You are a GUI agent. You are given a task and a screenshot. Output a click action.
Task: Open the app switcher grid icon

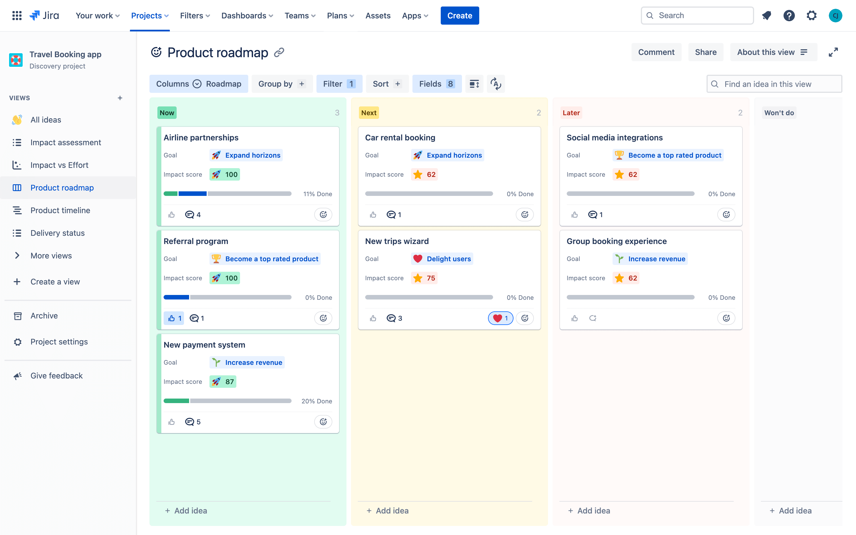(x=17, y=16)
